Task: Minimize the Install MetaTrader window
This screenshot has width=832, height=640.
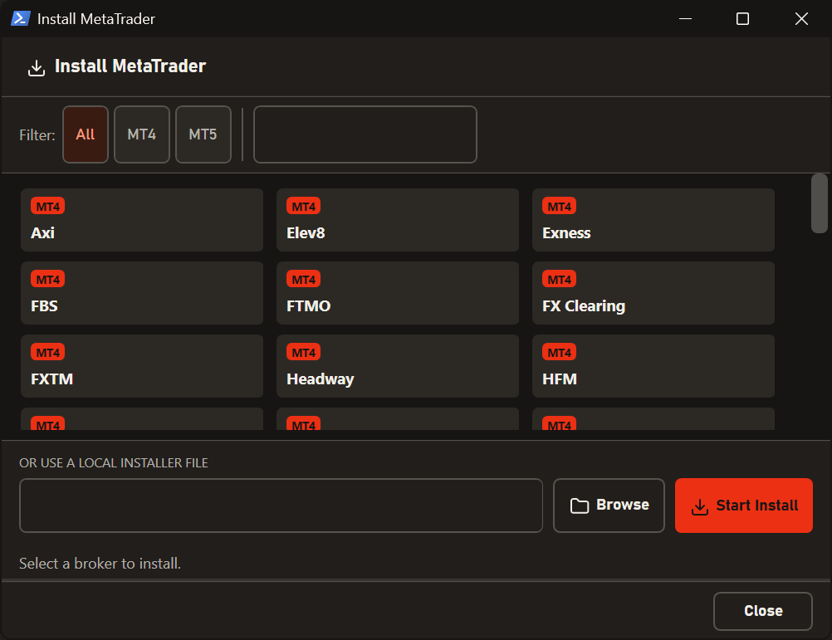Action: coord(686,18)
